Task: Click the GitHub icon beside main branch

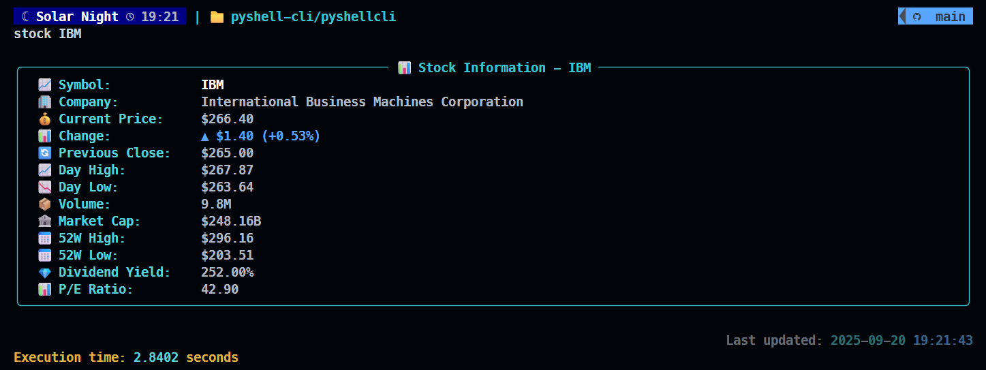Action: pyautogui.click(x=916, y=17)
